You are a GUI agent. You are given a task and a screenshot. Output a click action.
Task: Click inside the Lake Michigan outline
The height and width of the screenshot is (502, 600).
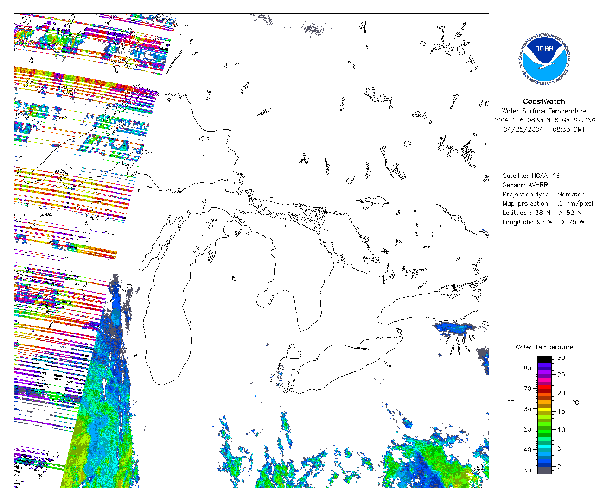167,324
